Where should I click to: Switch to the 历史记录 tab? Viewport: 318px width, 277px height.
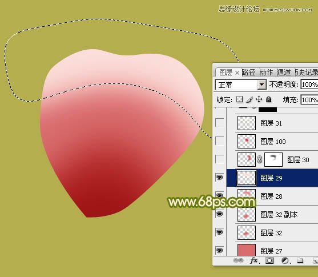point(307,73)
